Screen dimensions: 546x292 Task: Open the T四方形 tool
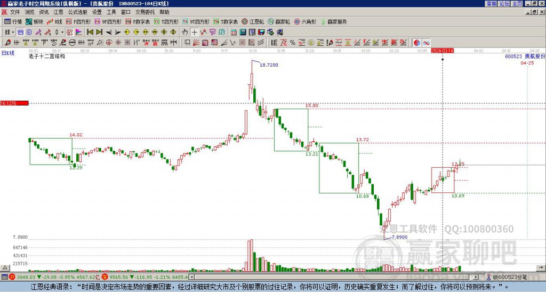tap(166, 21)
